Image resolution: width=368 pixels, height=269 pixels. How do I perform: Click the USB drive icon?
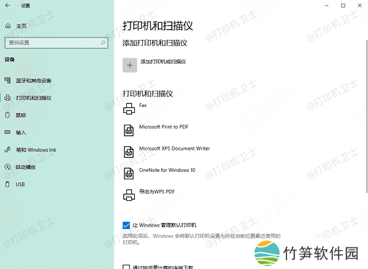pyautogui.click(x=7, y=184)
